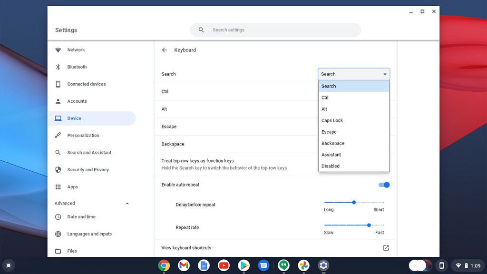Go back from the Keyboard page
This screenshot has width=487, height=274.
165,49
